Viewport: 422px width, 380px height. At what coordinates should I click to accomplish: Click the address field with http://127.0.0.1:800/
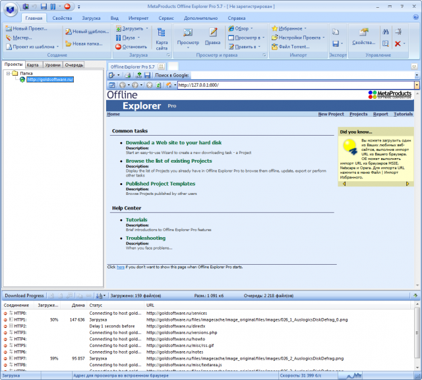[295, 85]
